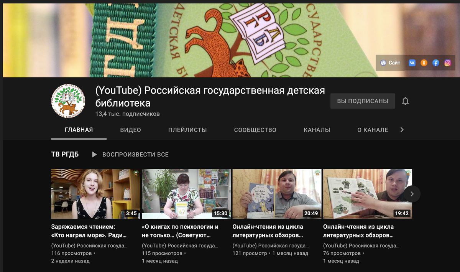Click the channel name under the 121 просмотр video

pos(271,246)
